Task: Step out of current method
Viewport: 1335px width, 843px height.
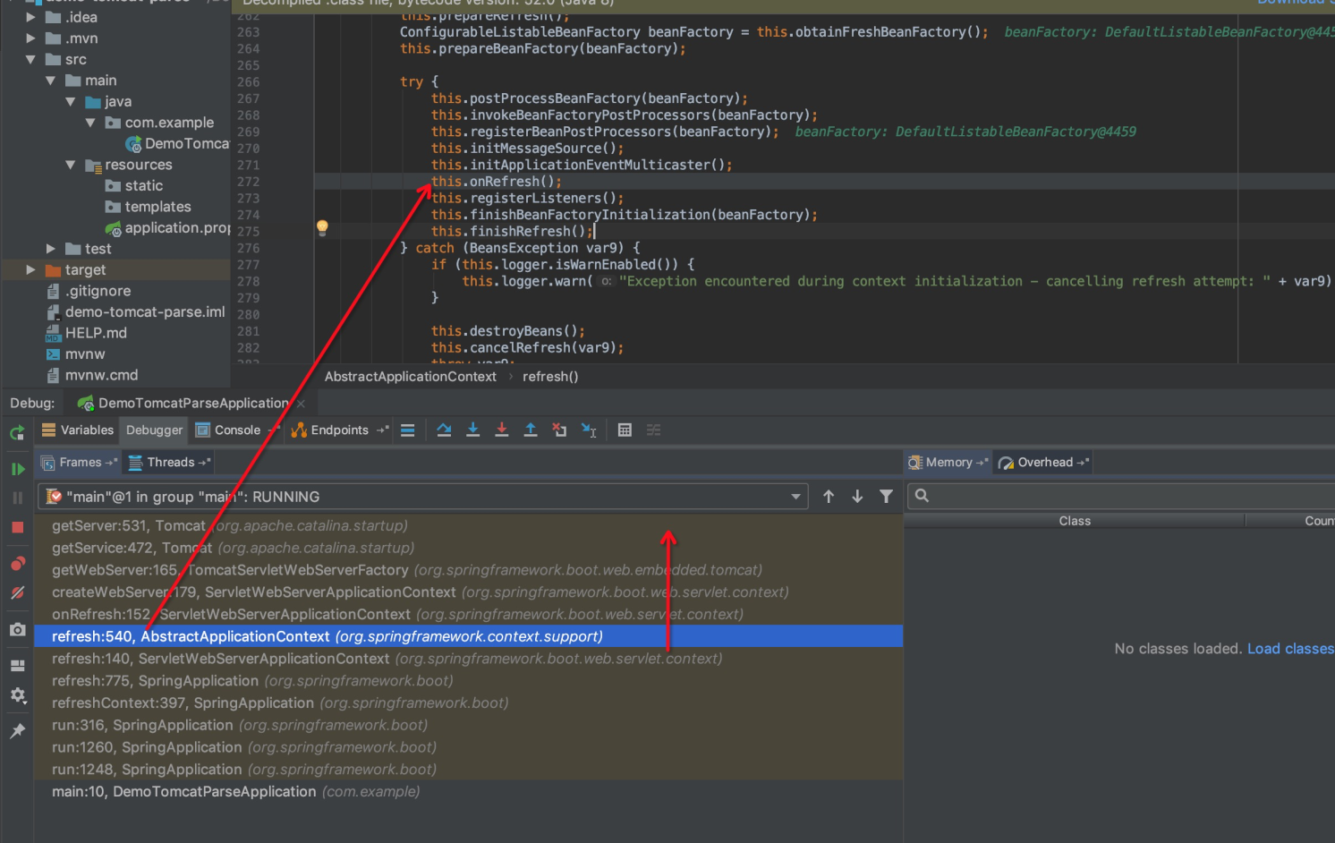Action: click(531, 430)
